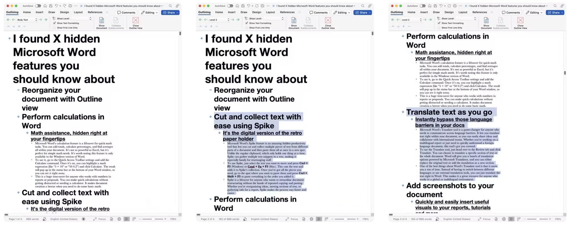Open the Design tab in the left window

(64, 12)
